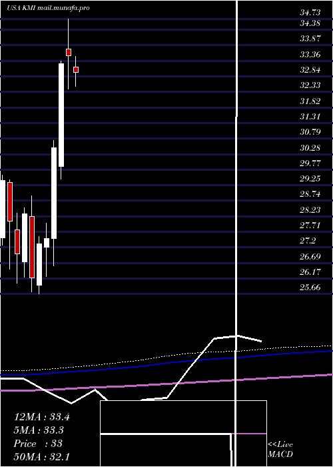Viewport: 333px width, 467px height.
Task: Click the 32.33 price axis label
Action: click(310, 85)
